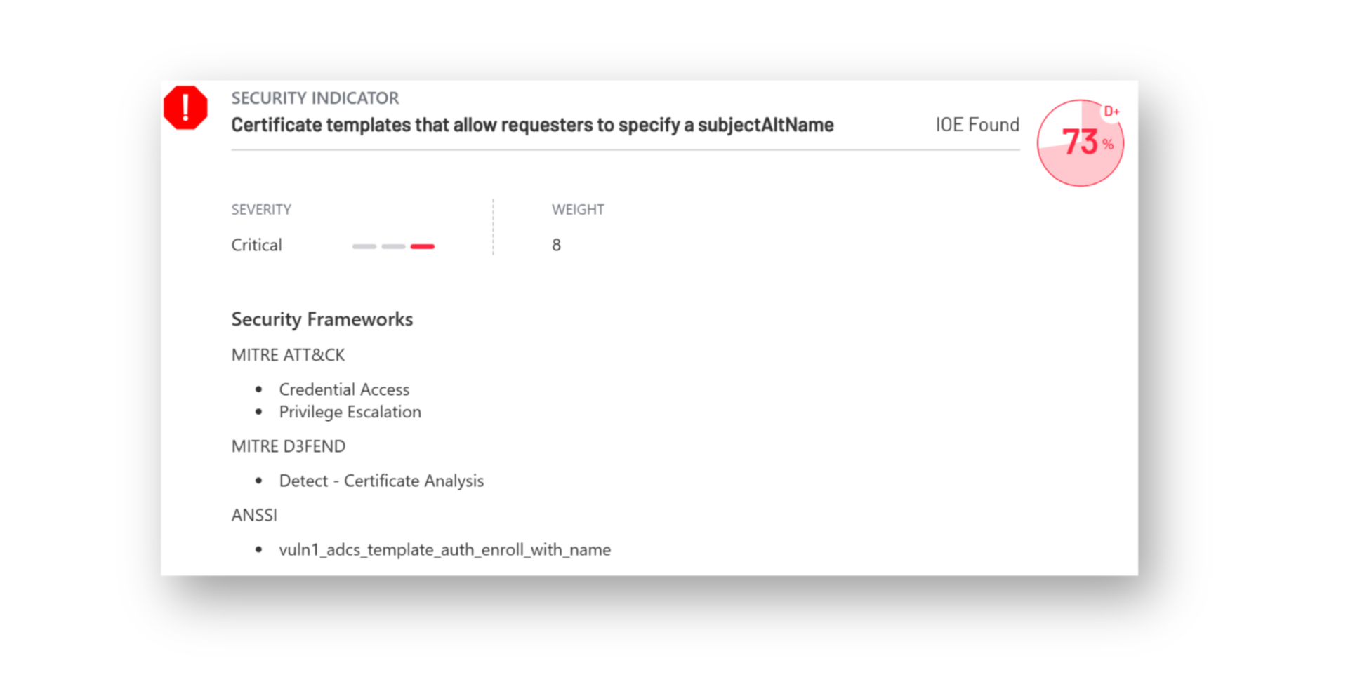
Task: Select the Credential Access list item
Action: [344, 389]
